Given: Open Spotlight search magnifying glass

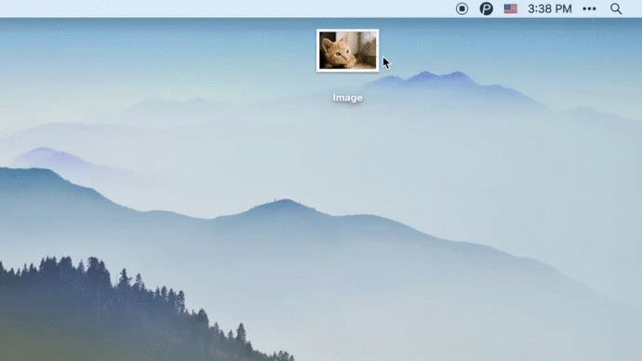Looking at the screenshot, I should 616,8.
